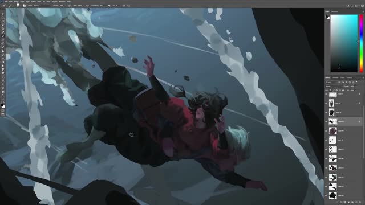Toggle pressure for size icon
This screenshot has width=365, height=205.
click(124, 6)
